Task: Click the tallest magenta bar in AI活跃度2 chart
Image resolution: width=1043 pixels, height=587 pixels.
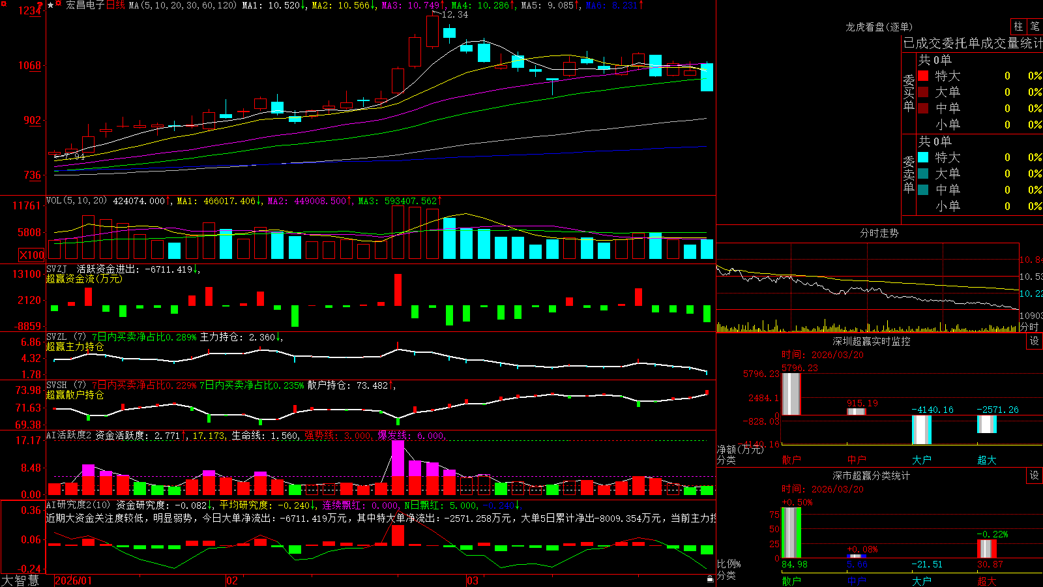Action: (398, 458)
